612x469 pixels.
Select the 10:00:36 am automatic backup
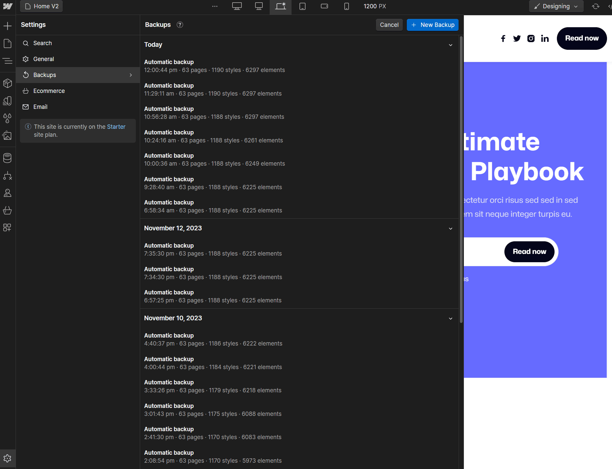(x=299, y=160)
